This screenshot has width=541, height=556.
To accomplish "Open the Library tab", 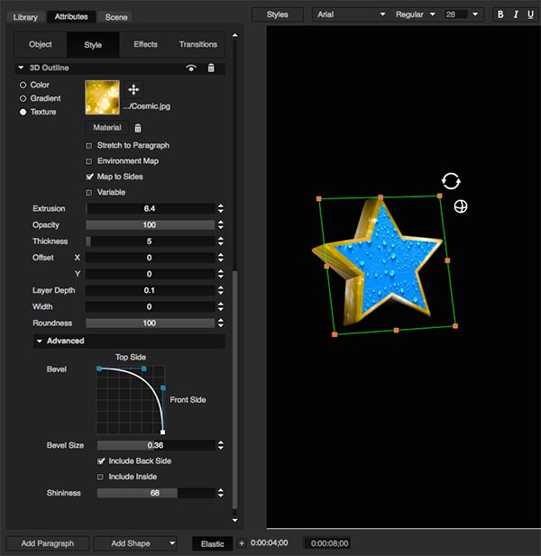I will 25,17.
